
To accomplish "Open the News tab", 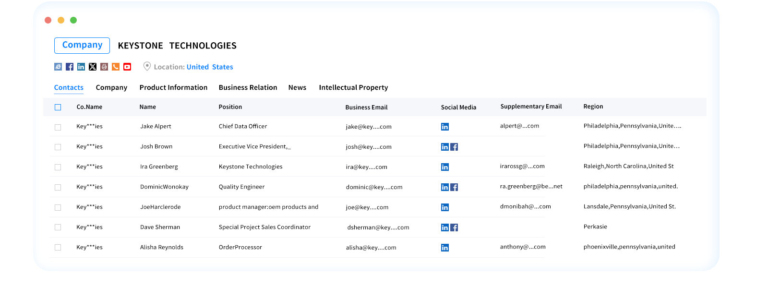I will pos(297,87).
